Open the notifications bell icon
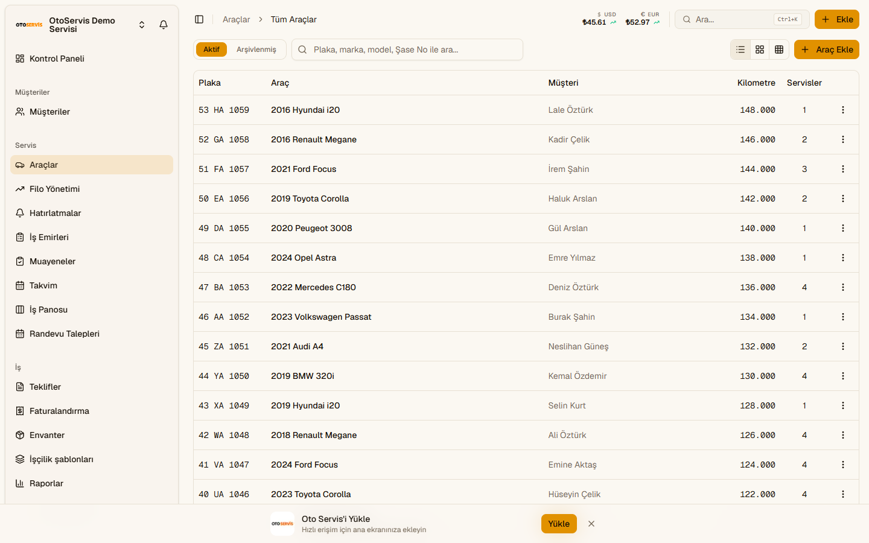 tap(164, 25)
